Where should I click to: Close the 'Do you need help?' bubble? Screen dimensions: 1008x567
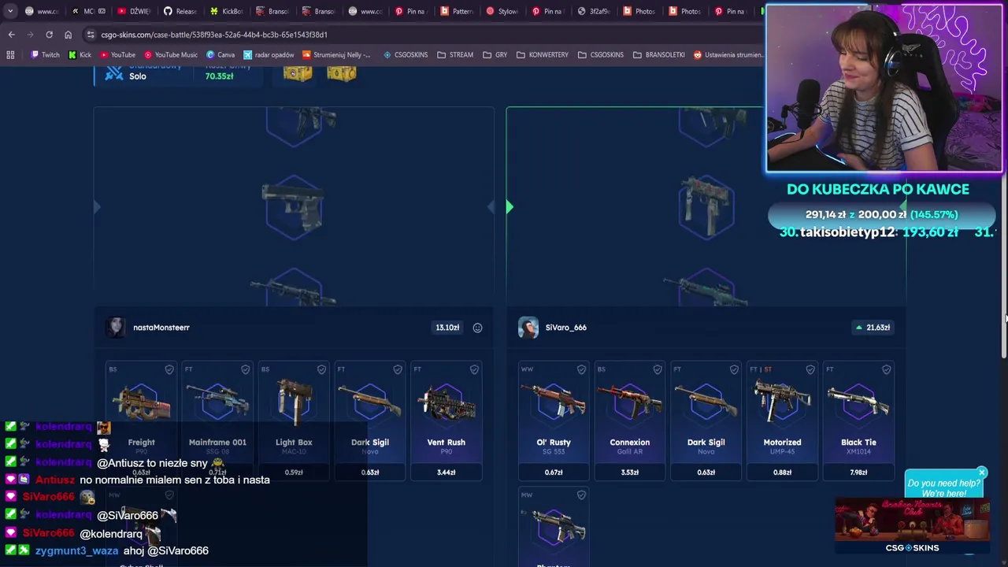click(x=981, y=472)
